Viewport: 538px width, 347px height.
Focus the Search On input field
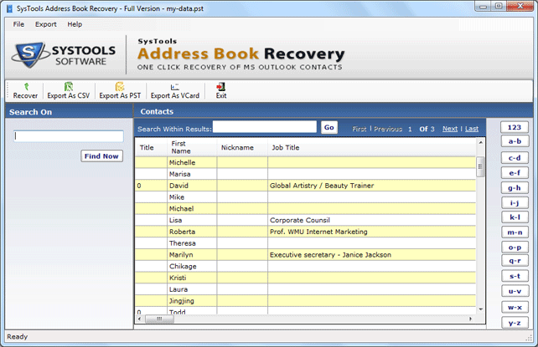(69, 136)
